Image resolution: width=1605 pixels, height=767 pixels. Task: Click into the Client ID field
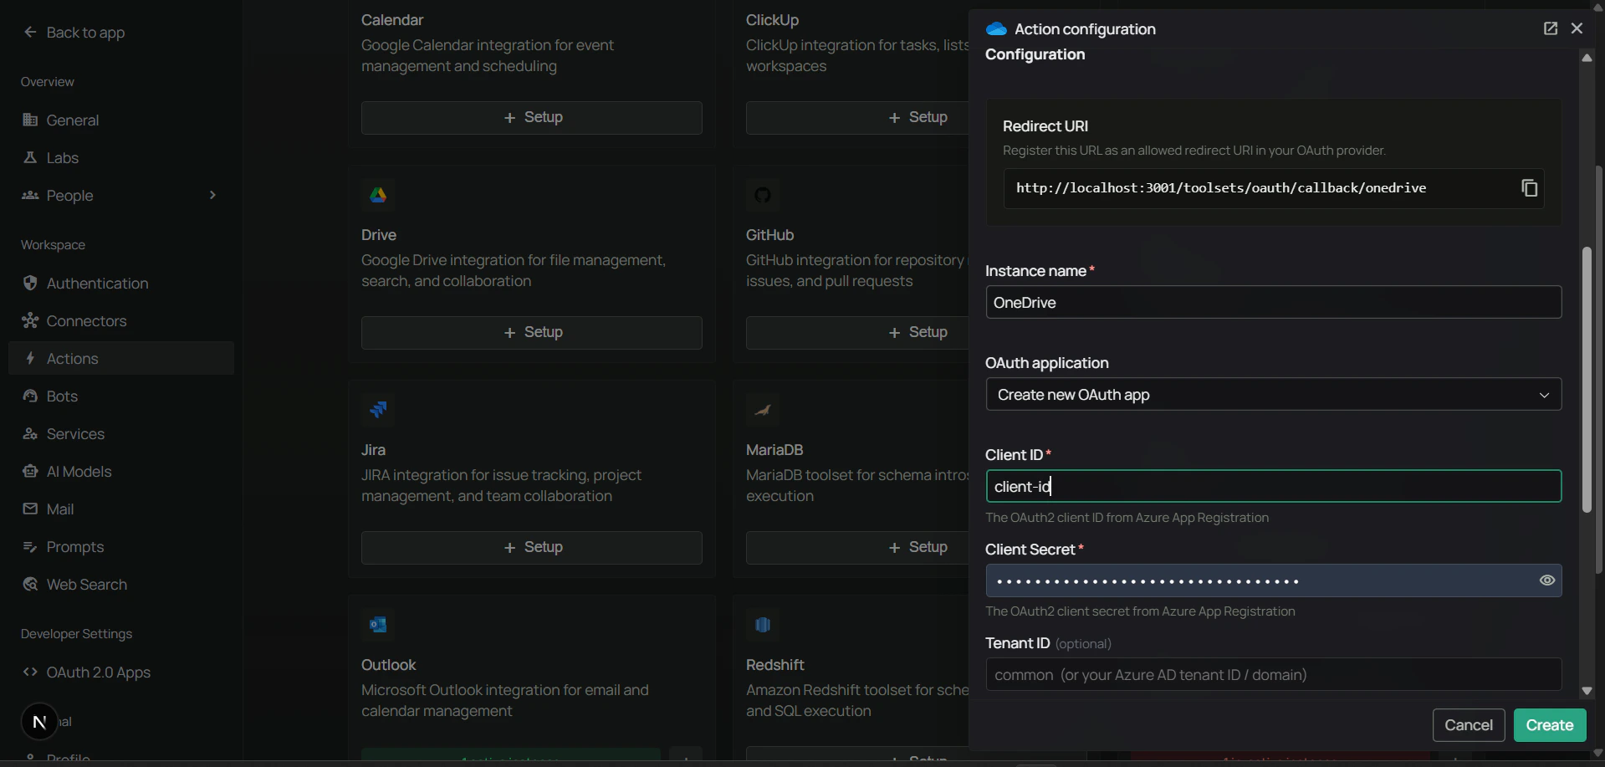tap(1273, 486)
